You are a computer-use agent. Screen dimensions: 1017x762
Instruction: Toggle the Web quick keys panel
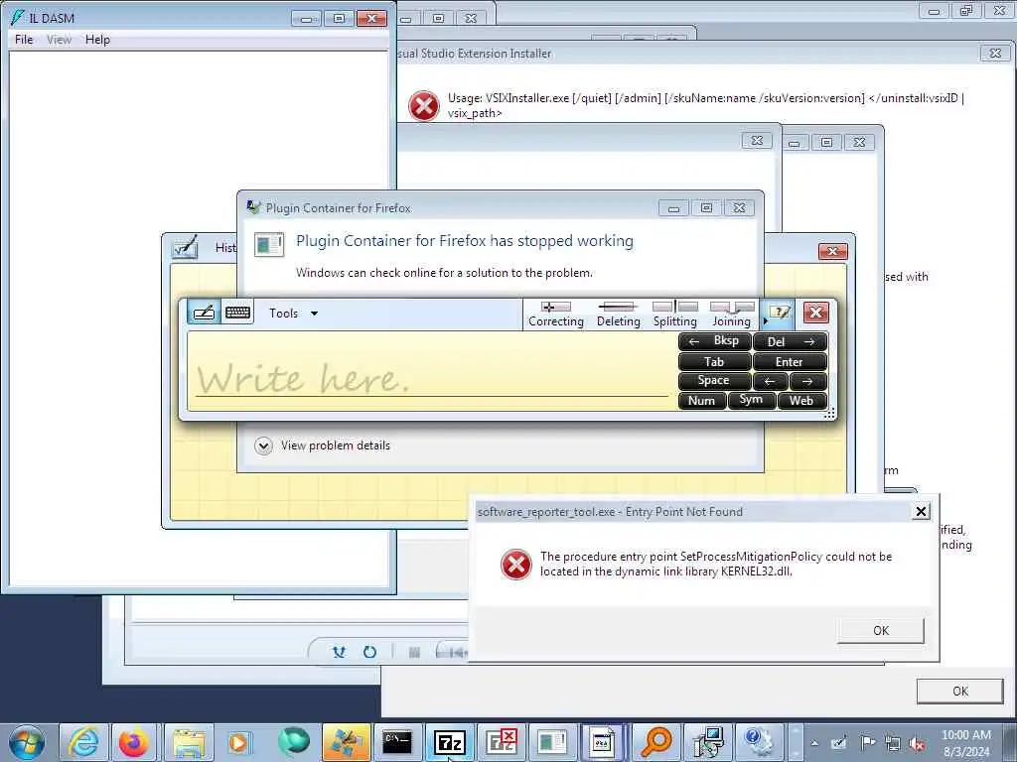(802, 401)
